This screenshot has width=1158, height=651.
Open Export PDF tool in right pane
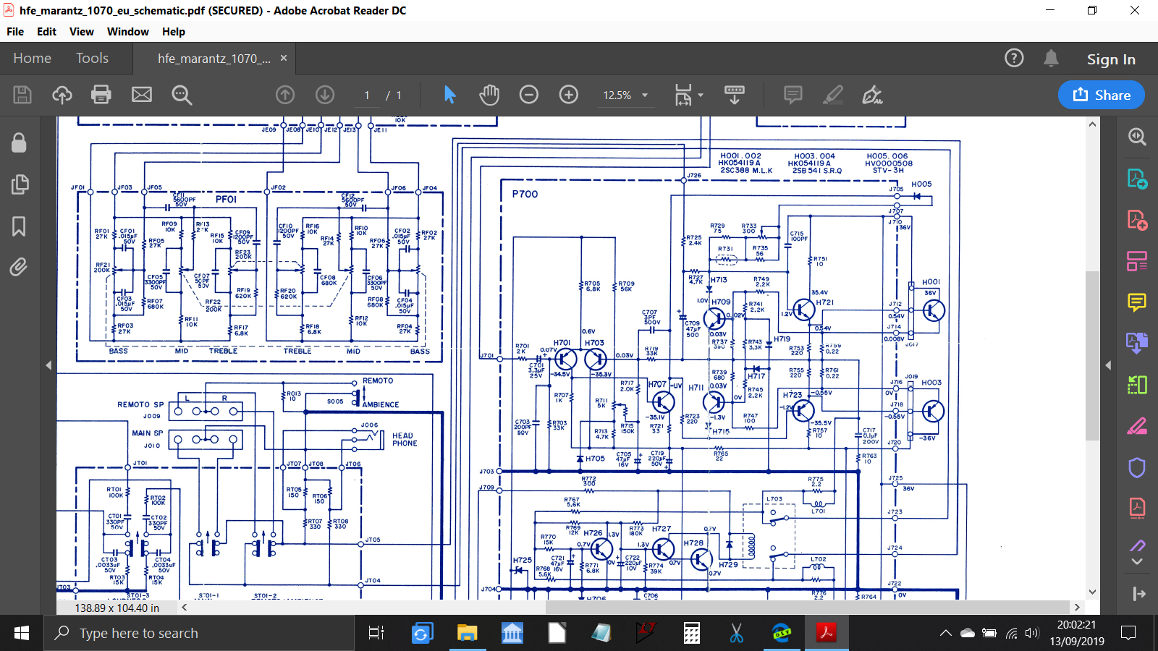coord(1137,179)
